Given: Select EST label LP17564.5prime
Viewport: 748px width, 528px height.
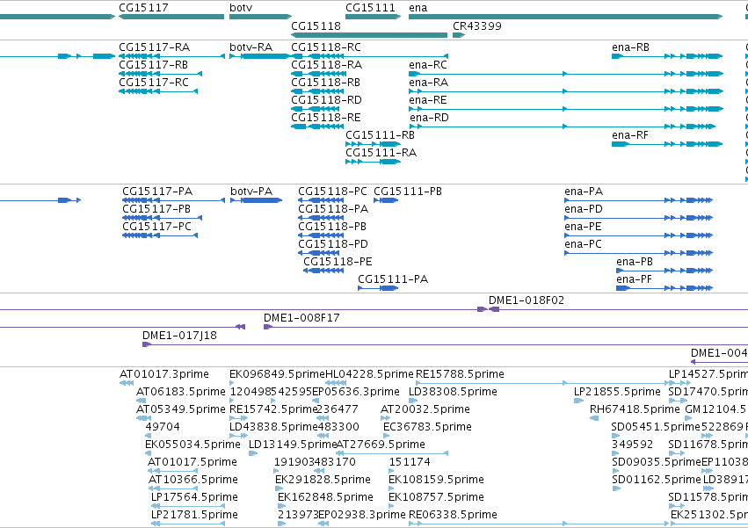Looking at the screenshot, I should [194, 497].
